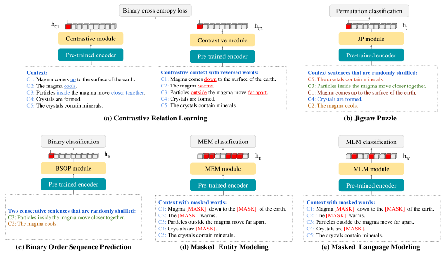Select the Permutation classification box
Image resolution: width=448 pixels, height=261 pixels.
pos(369,11)
